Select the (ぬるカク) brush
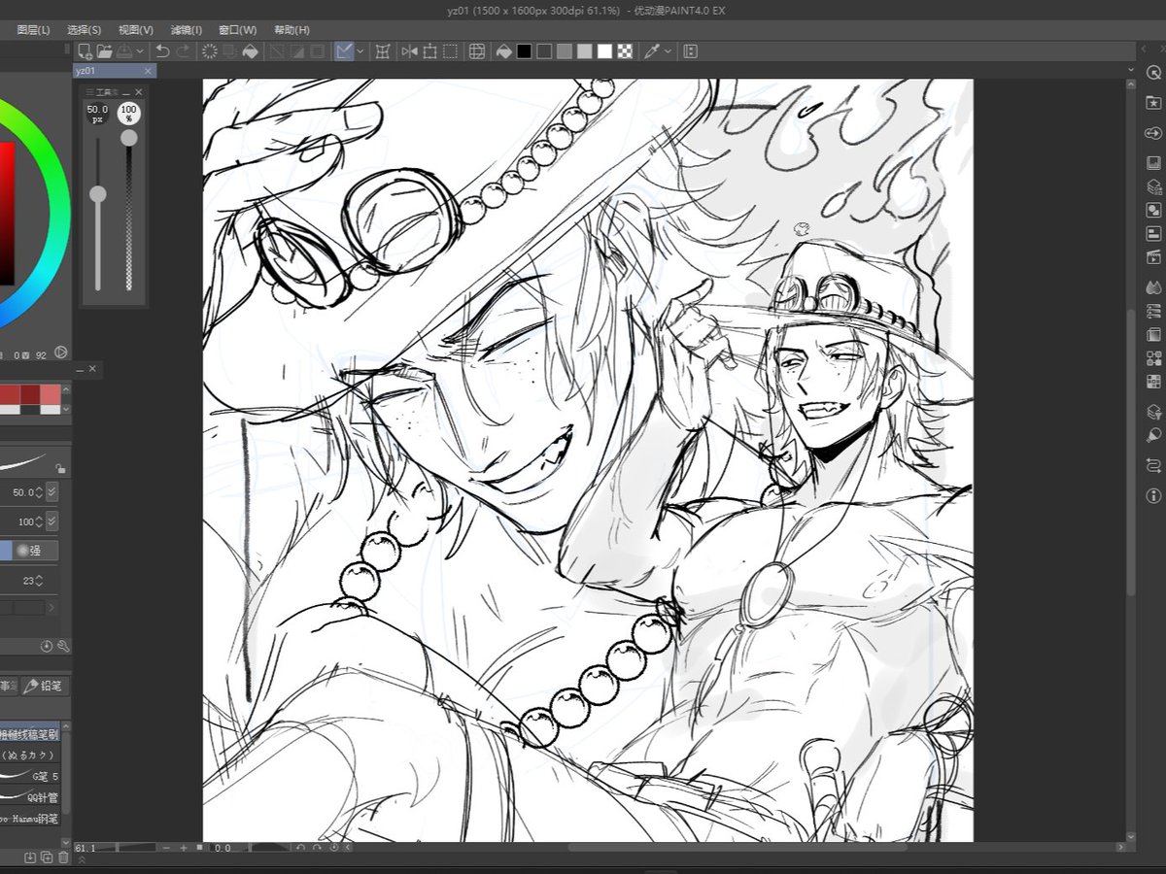Image resolution: width=1166 pixels, height=874 pixels. pos(30,755)
